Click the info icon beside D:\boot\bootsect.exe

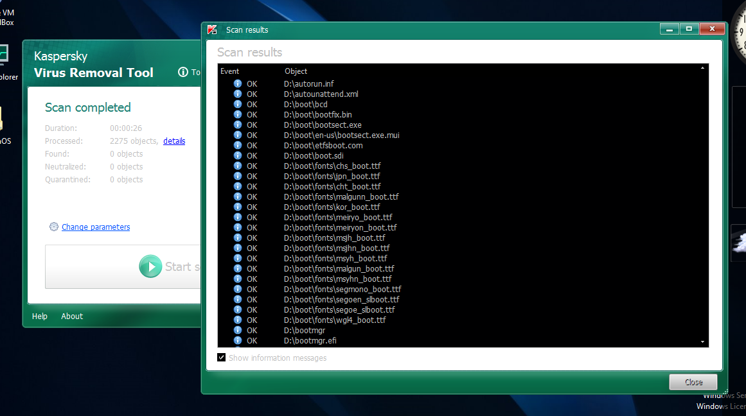(237, 125)
